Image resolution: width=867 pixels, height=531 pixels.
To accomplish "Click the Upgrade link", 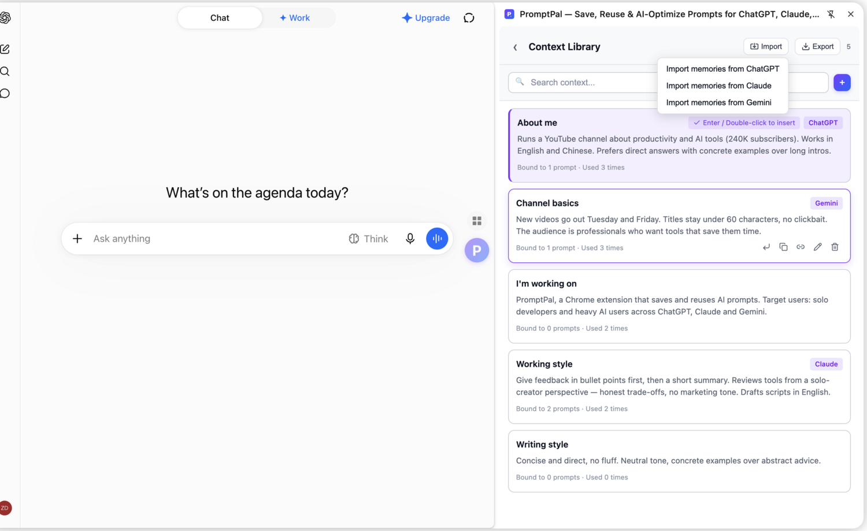I will pos(425,18).
